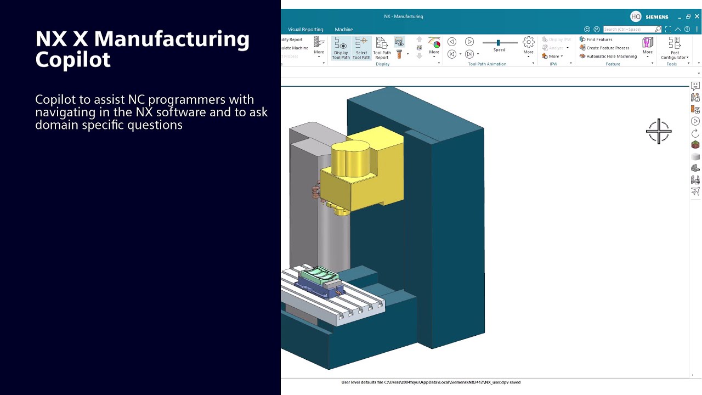The image size is (702, 395).
Task: Click Find Features
Action: click(x=596, y=39)
